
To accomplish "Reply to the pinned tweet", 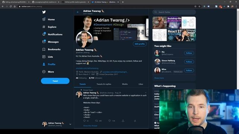I will click(x=84, y=121).
